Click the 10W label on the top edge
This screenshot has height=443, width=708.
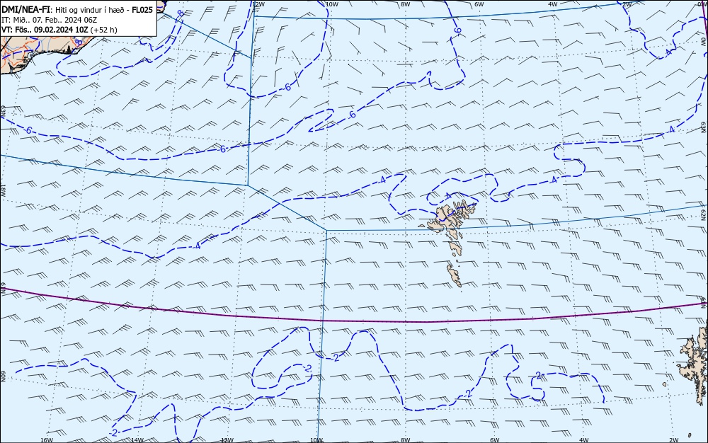(332, 4)
